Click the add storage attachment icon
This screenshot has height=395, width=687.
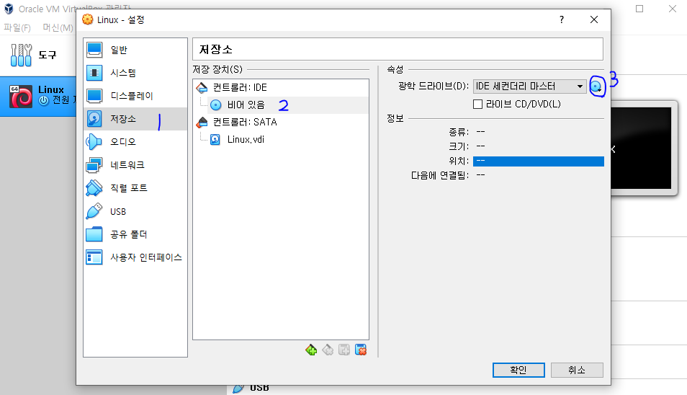[344, 350]
